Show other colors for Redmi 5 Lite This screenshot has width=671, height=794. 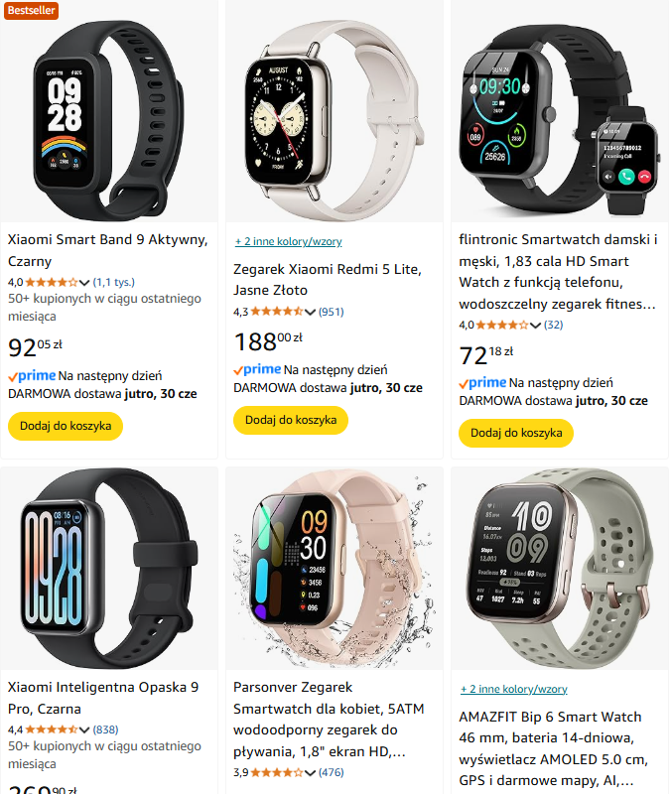point(288,241)
